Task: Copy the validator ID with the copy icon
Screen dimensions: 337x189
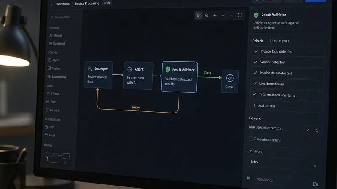Action: coord(315,184)
